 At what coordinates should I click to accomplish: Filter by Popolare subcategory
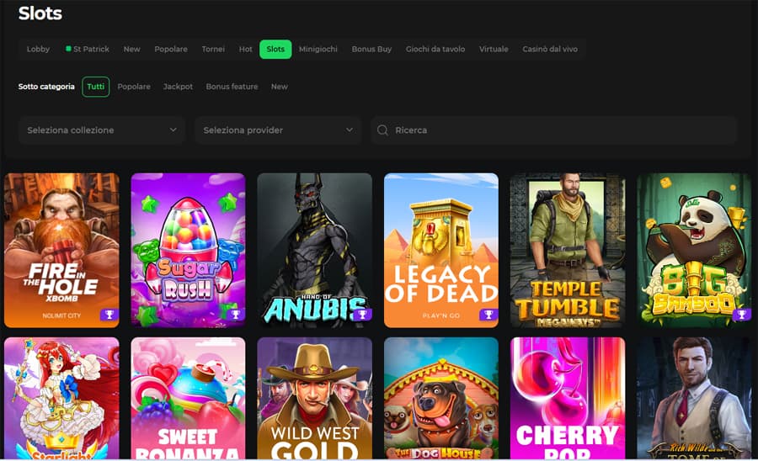click(x=134, y=87)
